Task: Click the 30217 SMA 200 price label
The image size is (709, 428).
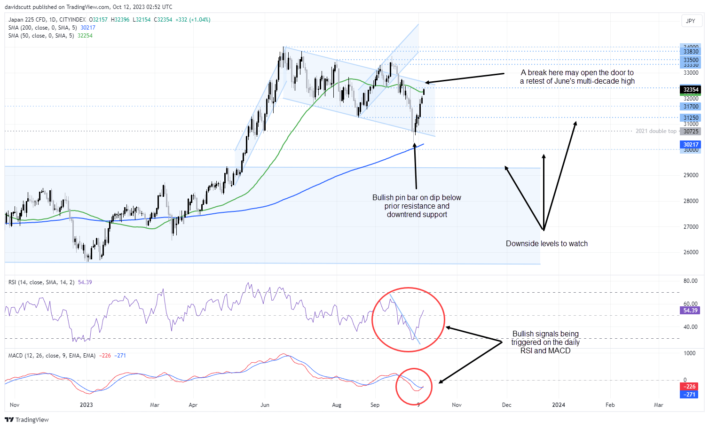Action: tap(691, 145)
